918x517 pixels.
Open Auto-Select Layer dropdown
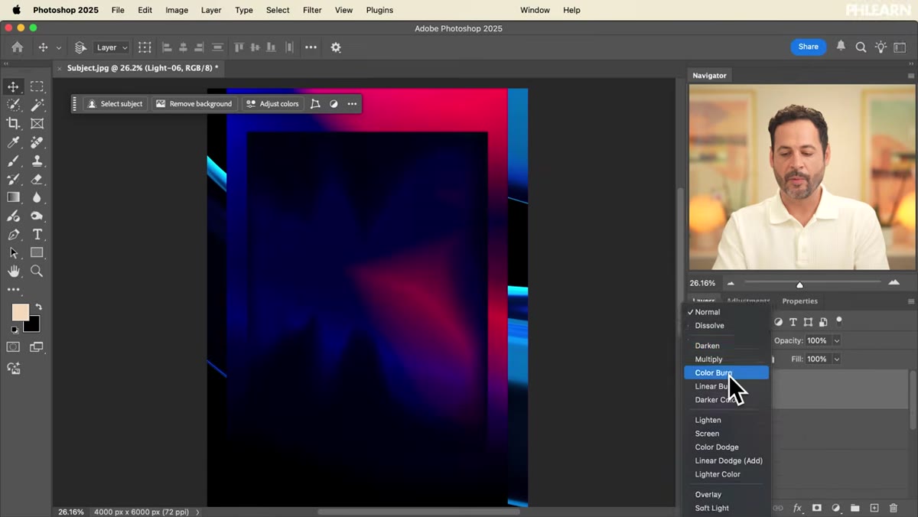click(112, 47)
